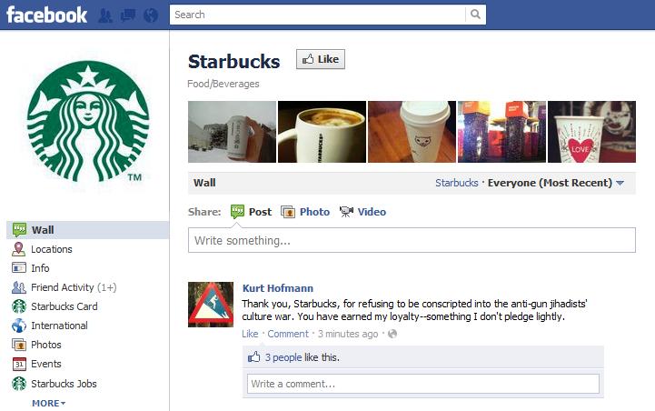Like Kurt Hofmann's post

tap(250, 334)
